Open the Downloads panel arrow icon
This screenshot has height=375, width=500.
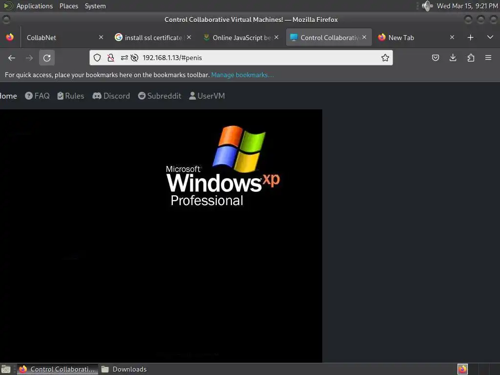pyautogui.click(x=453, y=58)
